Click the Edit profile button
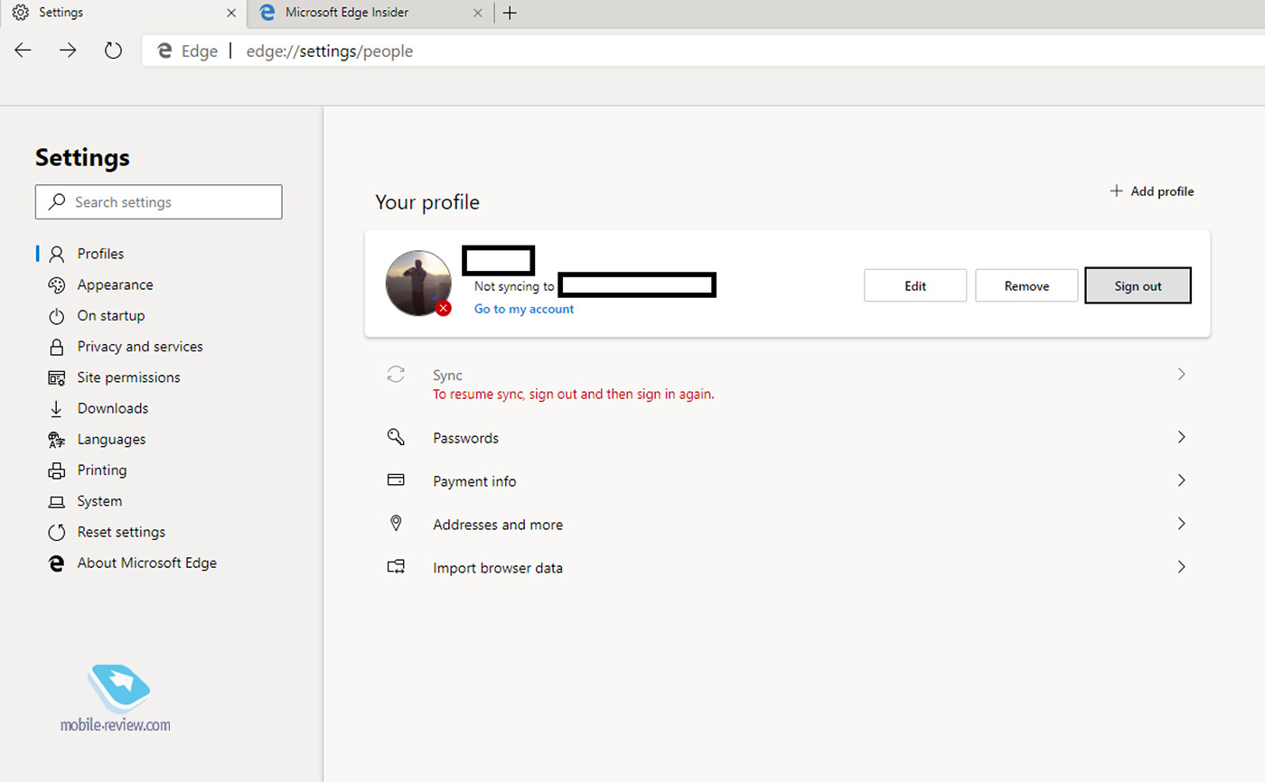Screen dimensions: 1265x782 (x=915, y=285)
